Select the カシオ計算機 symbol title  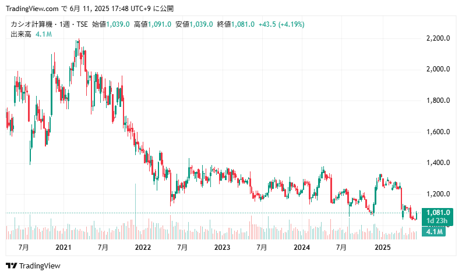point(32,24)
